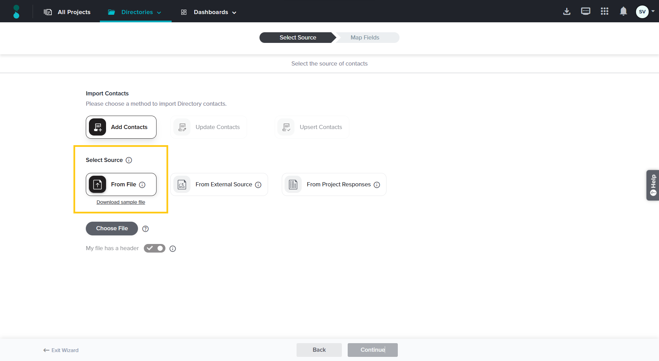The image size is (659, 361).
Task: Open the SV user account menu
Action: click(645, 12)
